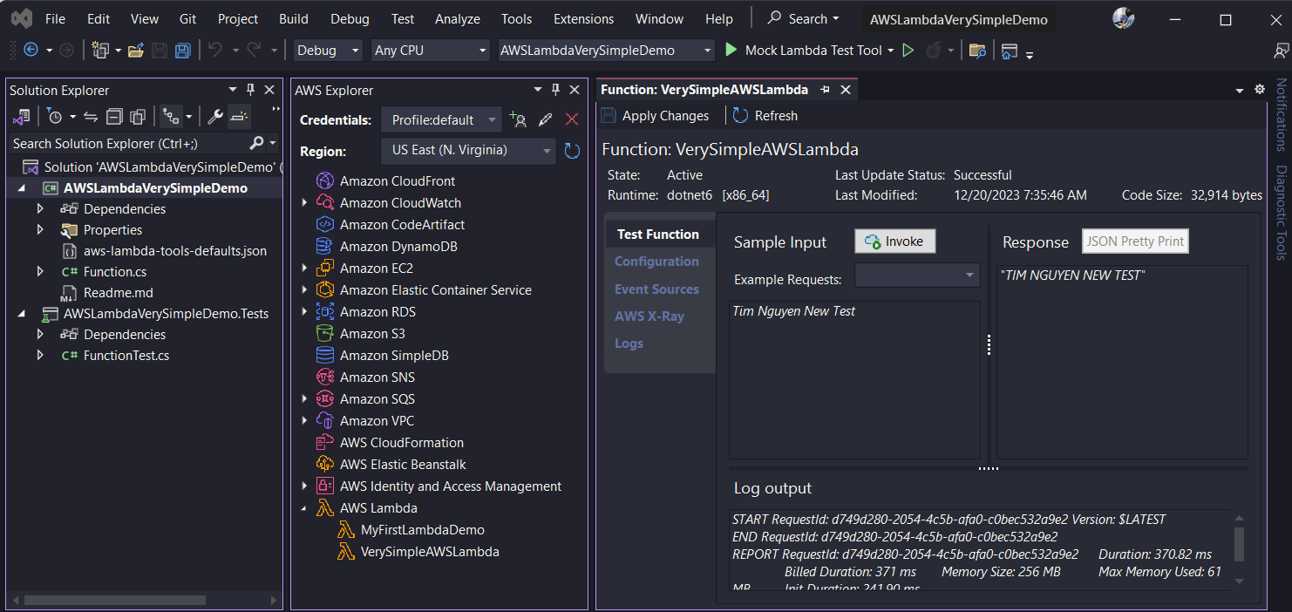The width and height of the screenshot is (1292, 612).
Task: Switch to the Configuration tab
Action: [656, 262]
